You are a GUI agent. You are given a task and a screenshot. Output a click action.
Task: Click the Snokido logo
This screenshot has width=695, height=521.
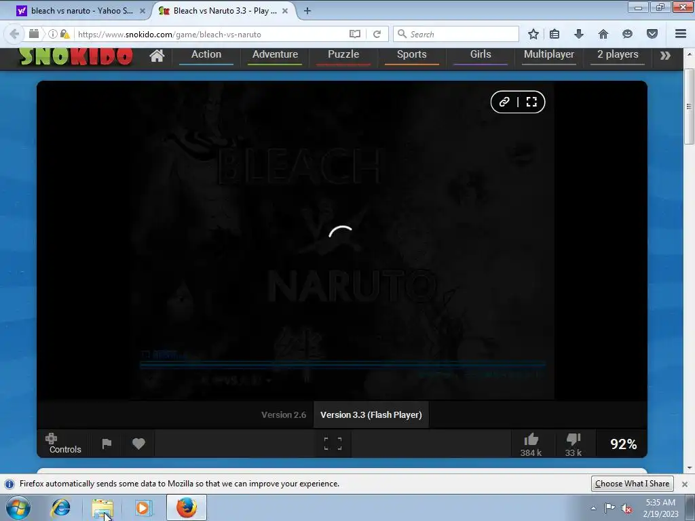pos(76,56)
